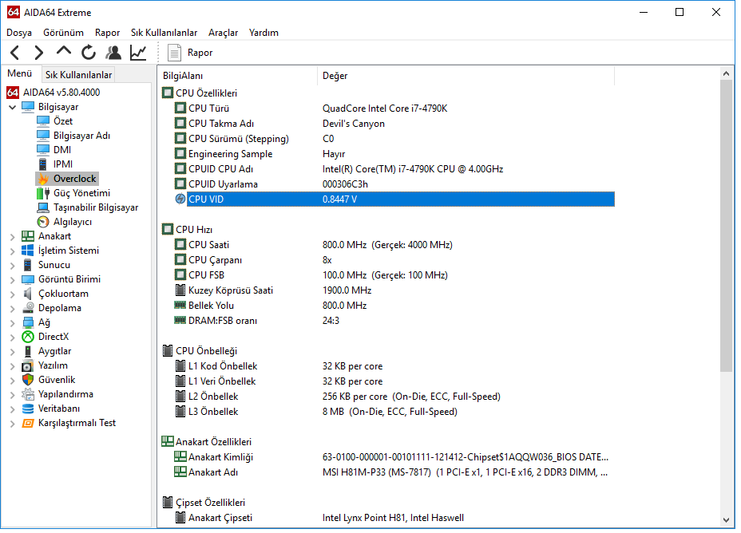Screen dimensions: 741x533
Task: Switch to the Sık Kullanılanlar tab
Action: click(x=78, y=75)
